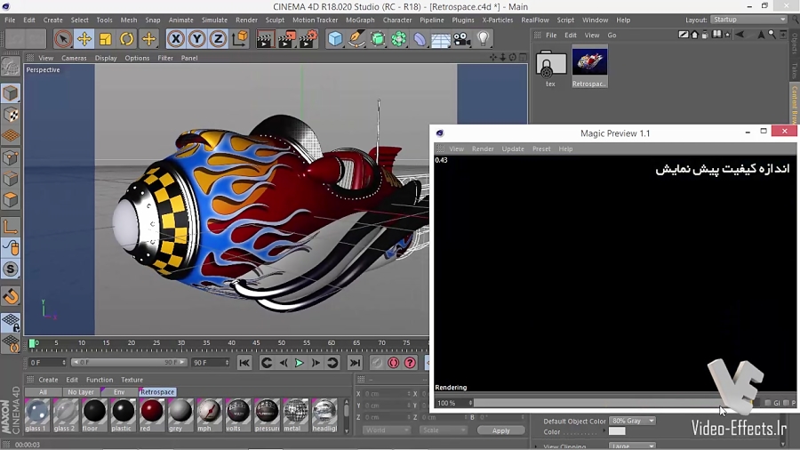Open the Update menu in Magic Preview
Viewport: 800px width, 450px height.
tap(513, 149)
